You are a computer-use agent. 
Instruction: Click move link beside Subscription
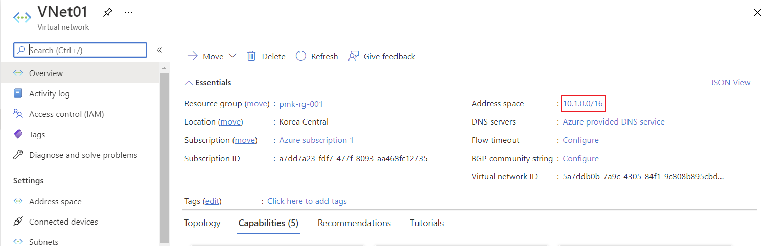click(245, 140)
